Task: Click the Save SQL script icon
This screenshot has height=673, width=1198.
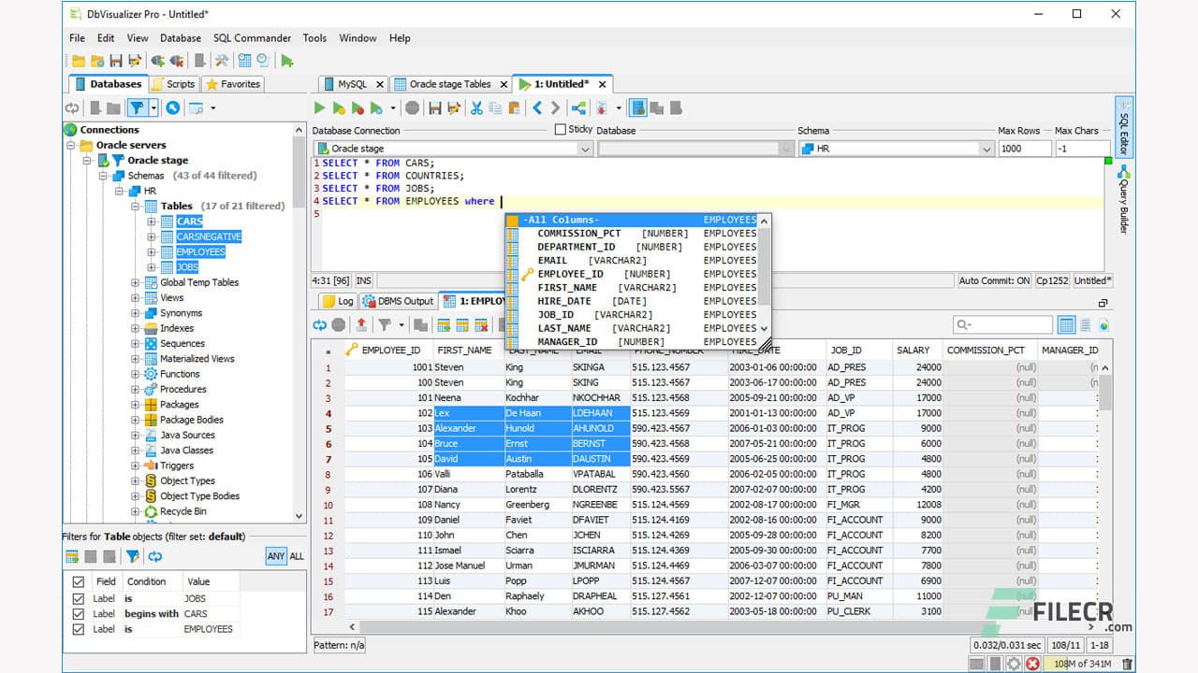Action: [434, 107]
